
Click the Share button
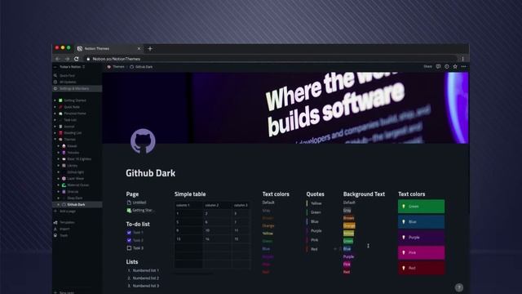point(427,67)
